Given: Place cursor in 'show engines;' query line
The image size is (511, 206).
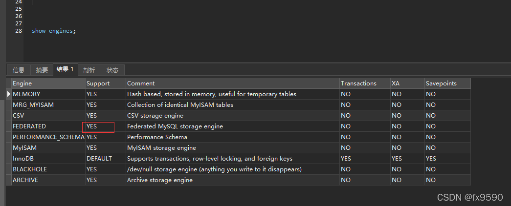Looking at the screenshot, I should pyautogui.click(x=54, y=31).
